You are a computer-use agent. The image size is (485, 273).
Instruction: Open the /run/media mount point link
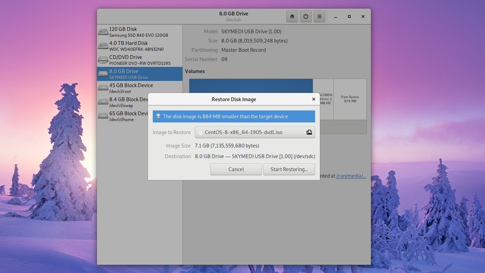click(x=351, y=176)
